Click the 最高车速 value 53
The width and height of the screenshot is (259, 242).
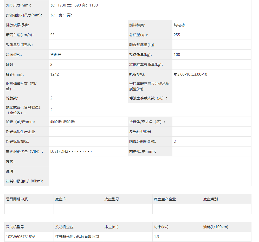point(53,35)
